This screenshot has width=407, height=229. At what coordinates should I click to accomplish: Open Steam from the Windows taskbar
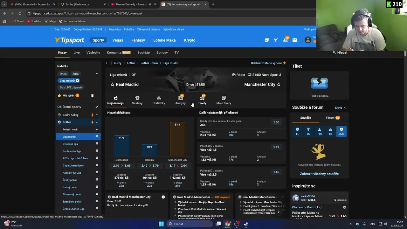[246, 224]
